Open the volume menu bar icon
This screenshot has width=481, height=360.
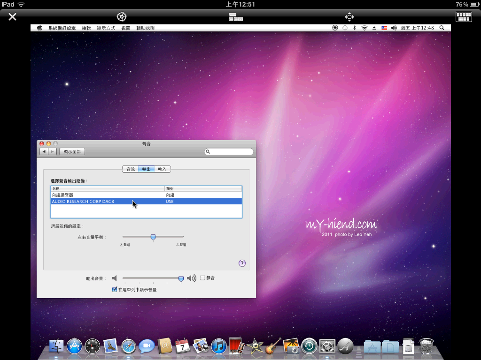point(394,28)
